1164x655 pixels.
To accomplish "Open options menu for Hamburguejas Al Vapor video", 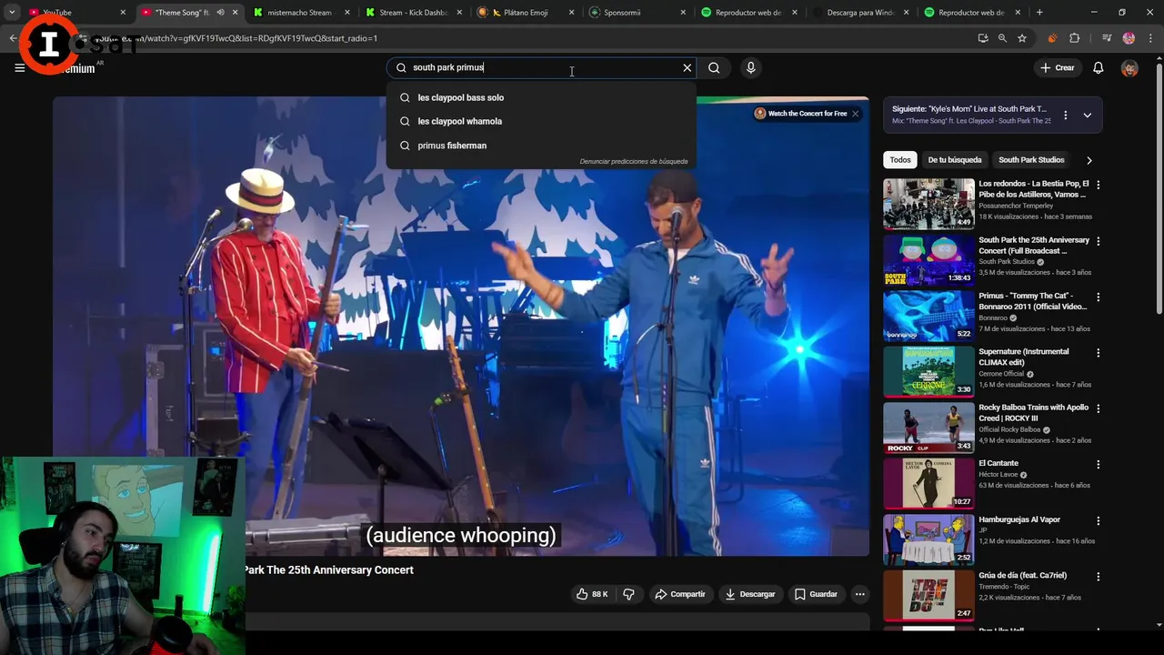I will click(x=1098, y=521).
